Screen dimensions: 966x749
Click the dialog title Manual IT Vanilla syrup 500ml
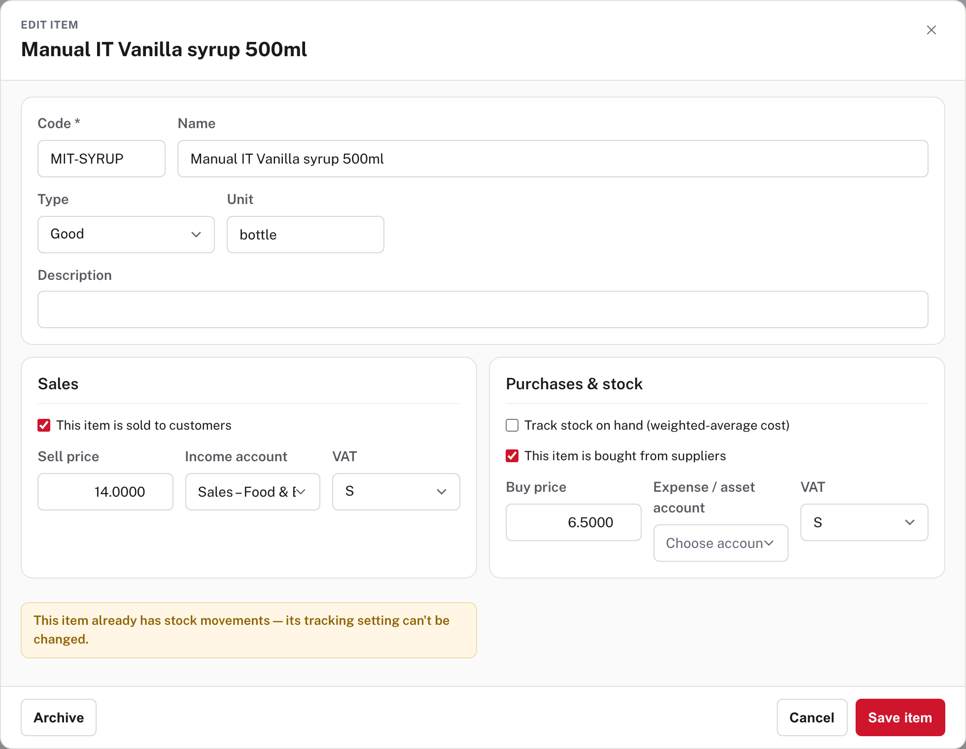[x=164, y=49]
